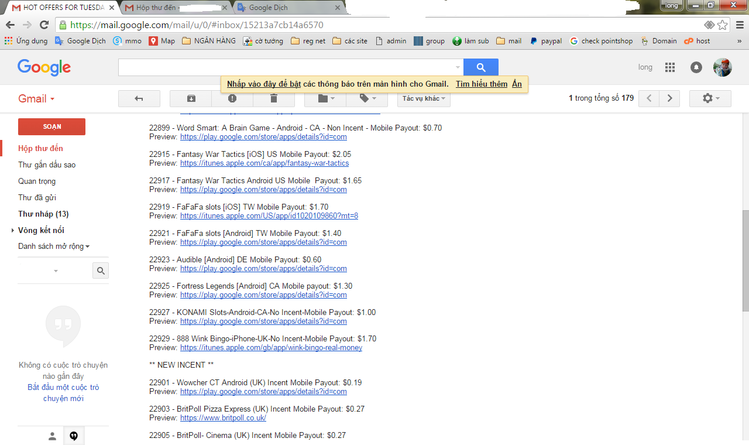Open Labels tag dropdown
The image size is (749, 445).
coord(367,98)
